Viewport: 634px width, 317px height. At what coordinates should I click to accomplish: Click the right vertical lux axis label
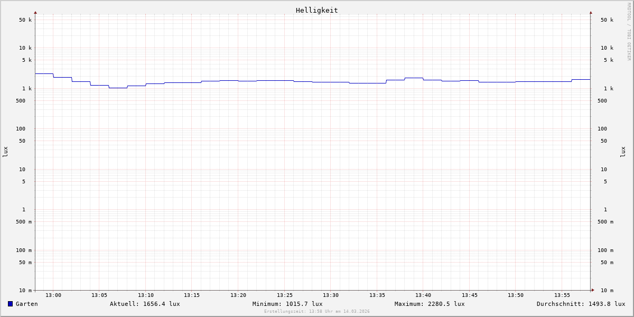623,152
